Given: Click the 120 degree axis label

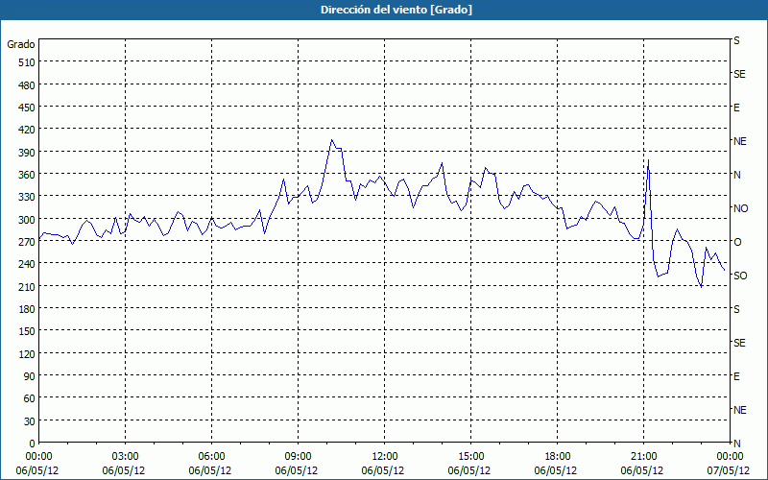Looking at the screenshot, I should [27, 354].
